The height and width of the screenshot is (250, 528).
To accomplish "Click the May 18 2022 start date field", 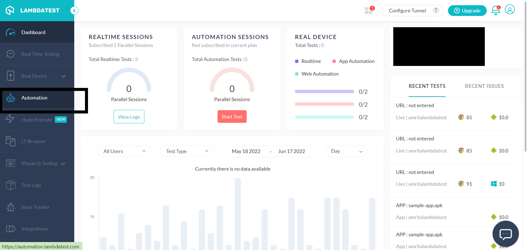I will 246,151.
